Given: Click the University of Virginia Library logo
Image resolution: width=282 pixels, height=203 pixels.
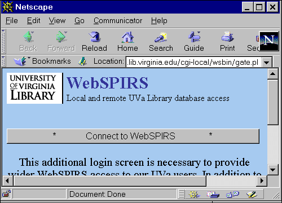Looking at the screenshot, I should [x=34, y=88].
